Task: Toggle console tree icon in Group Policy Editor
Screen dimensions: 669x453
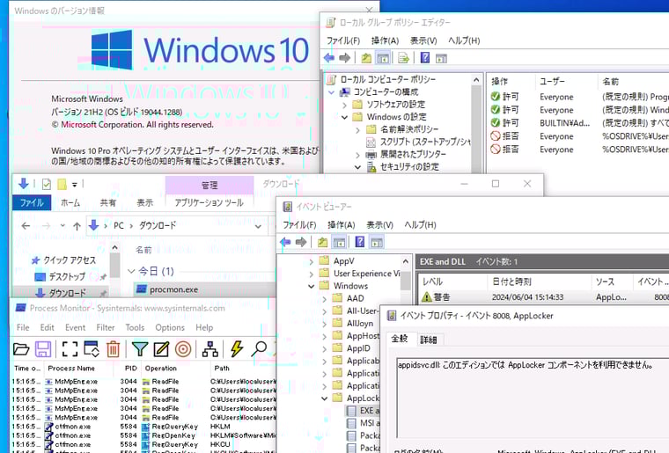Action: [x=383, y=57]
